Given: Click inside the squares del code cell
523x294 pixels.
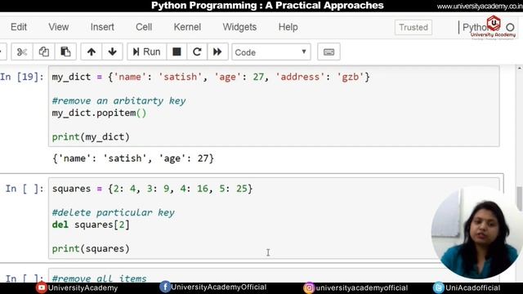Looking at the screenshot, I should click(x=274, y=218).
